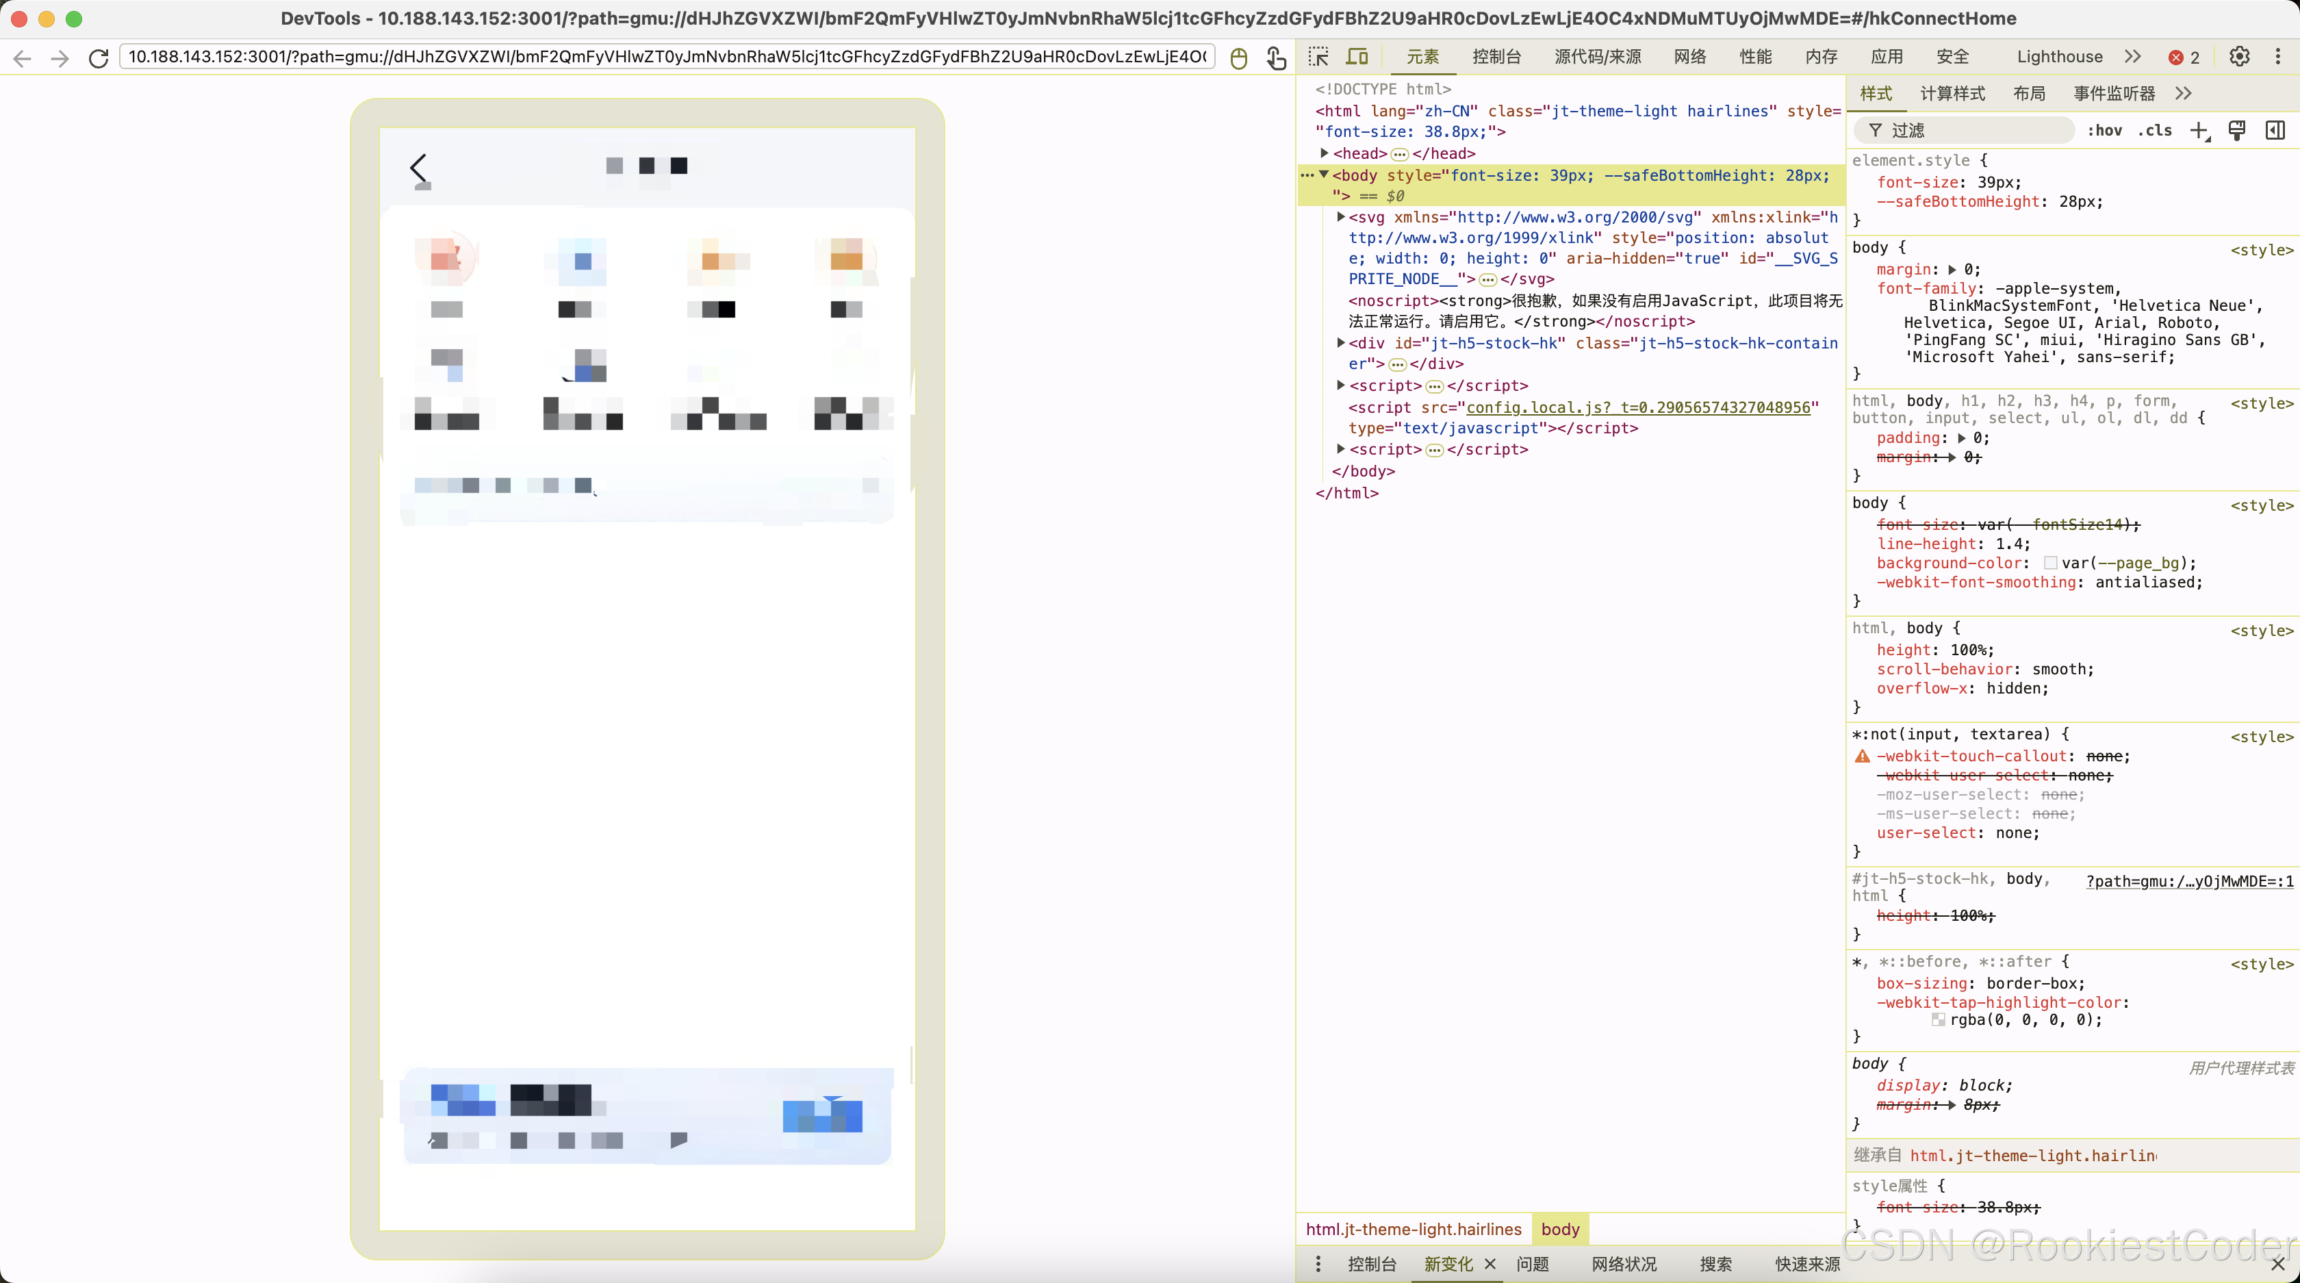Open DevTools settings gear
The width and height of the screenshot is (2300, 1283).
coord(2238,57)
